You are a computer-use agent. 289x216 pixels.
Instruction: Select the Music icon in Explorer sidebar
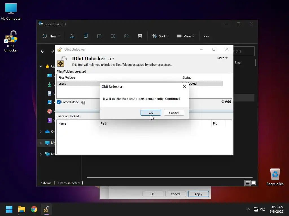[x=50, y=111]
